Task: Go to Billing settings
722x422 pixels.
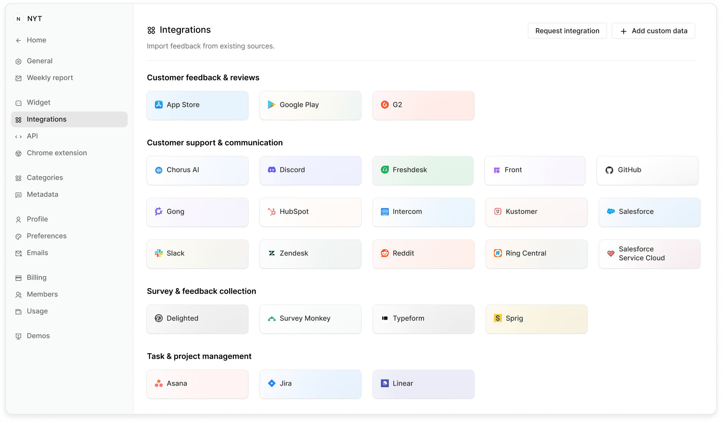Action: click(36, 277)
